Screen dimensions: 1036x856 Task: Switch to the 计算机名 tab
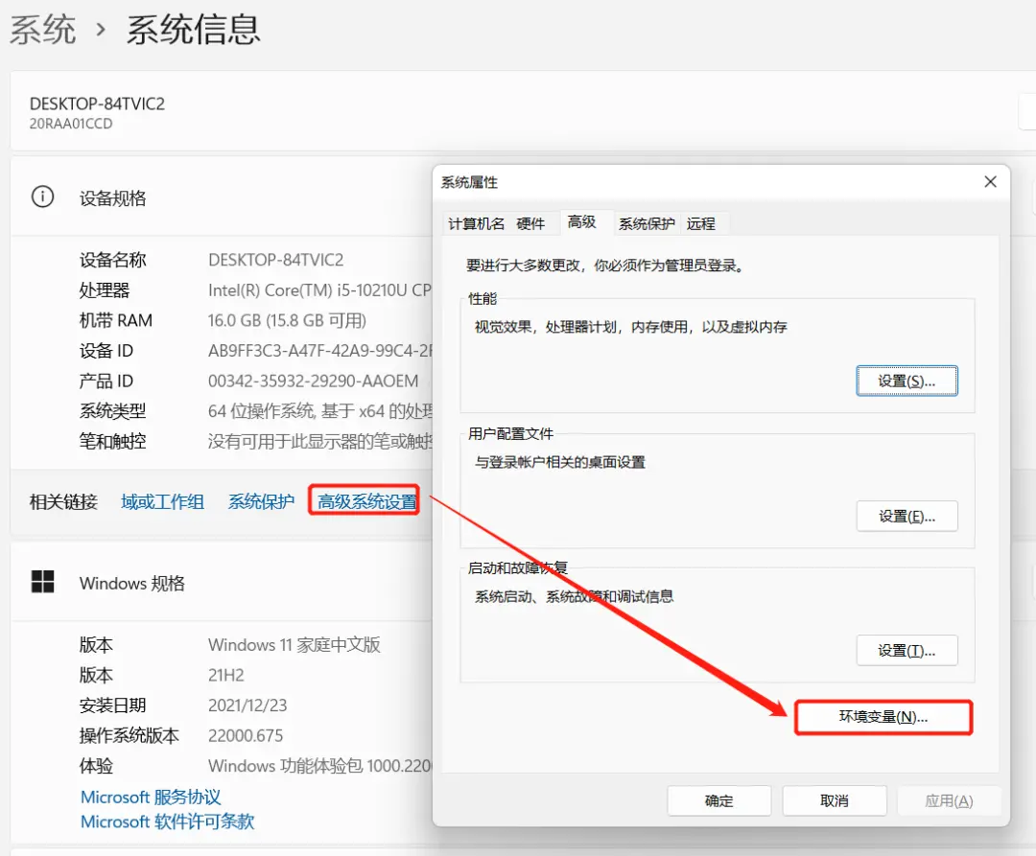pyautogui.click(x=476, y=223)
